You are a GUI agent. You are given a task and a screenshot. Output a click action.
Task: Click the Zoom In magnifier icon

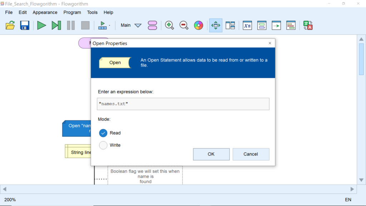coord(169,25)
